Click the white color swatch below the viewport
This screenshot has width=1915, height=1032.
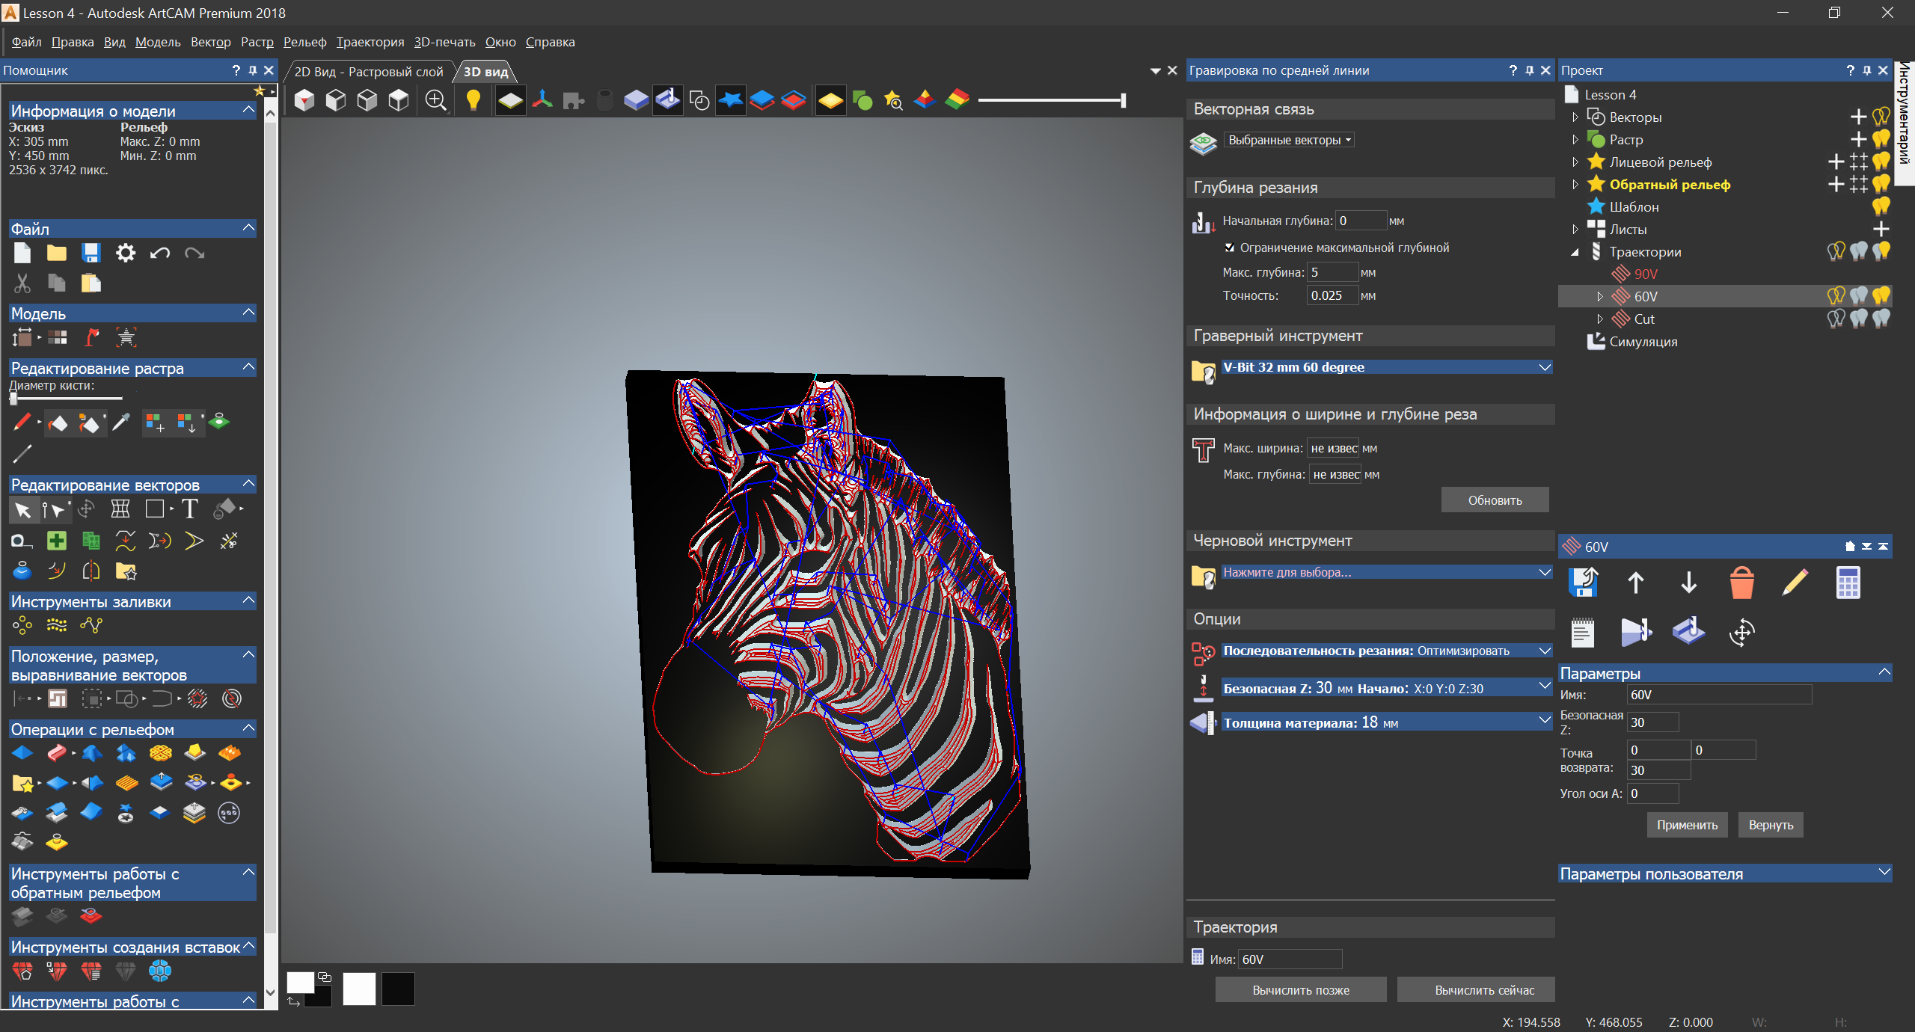tap(359, 989)
